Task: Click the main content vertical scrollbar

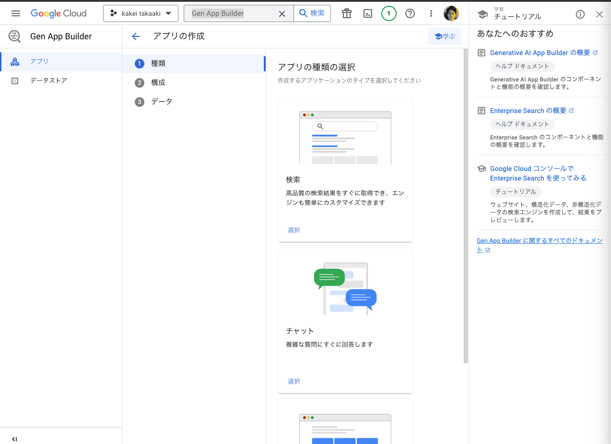Action: [466, 206]
